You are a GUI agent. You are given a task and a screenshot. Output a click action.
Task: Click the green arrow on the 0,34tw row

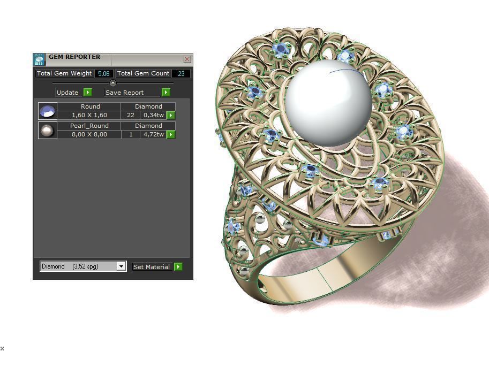(x=171, y=115)
